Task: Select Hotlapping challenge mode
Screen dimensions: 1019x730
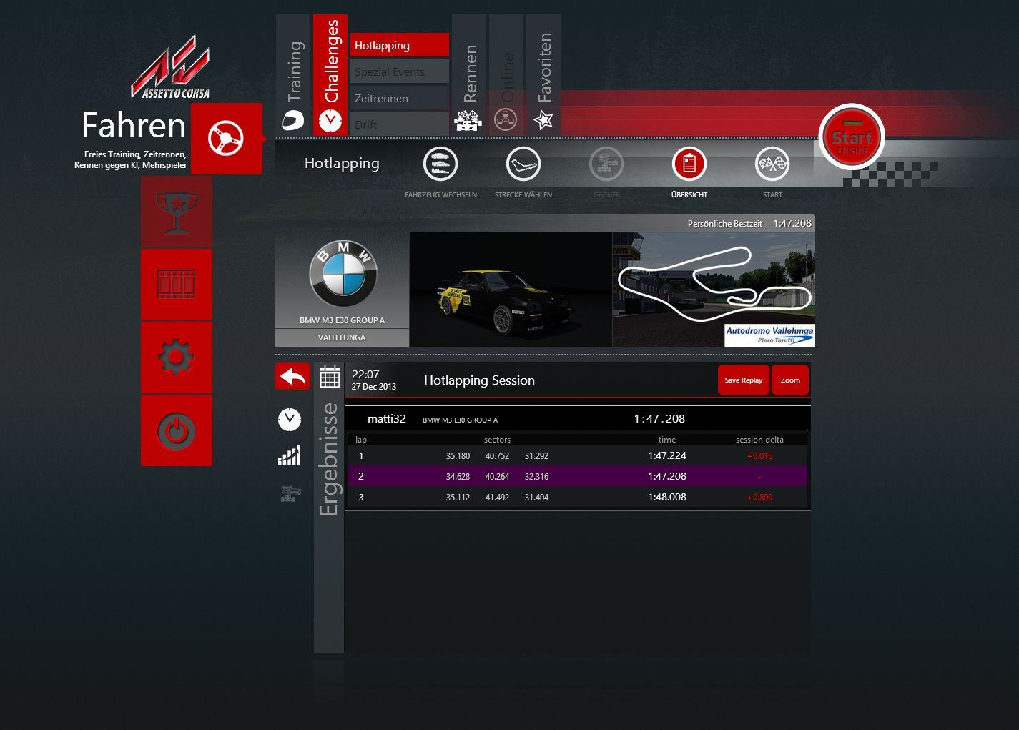Action: pyautogui.click(x=400, y=45)
